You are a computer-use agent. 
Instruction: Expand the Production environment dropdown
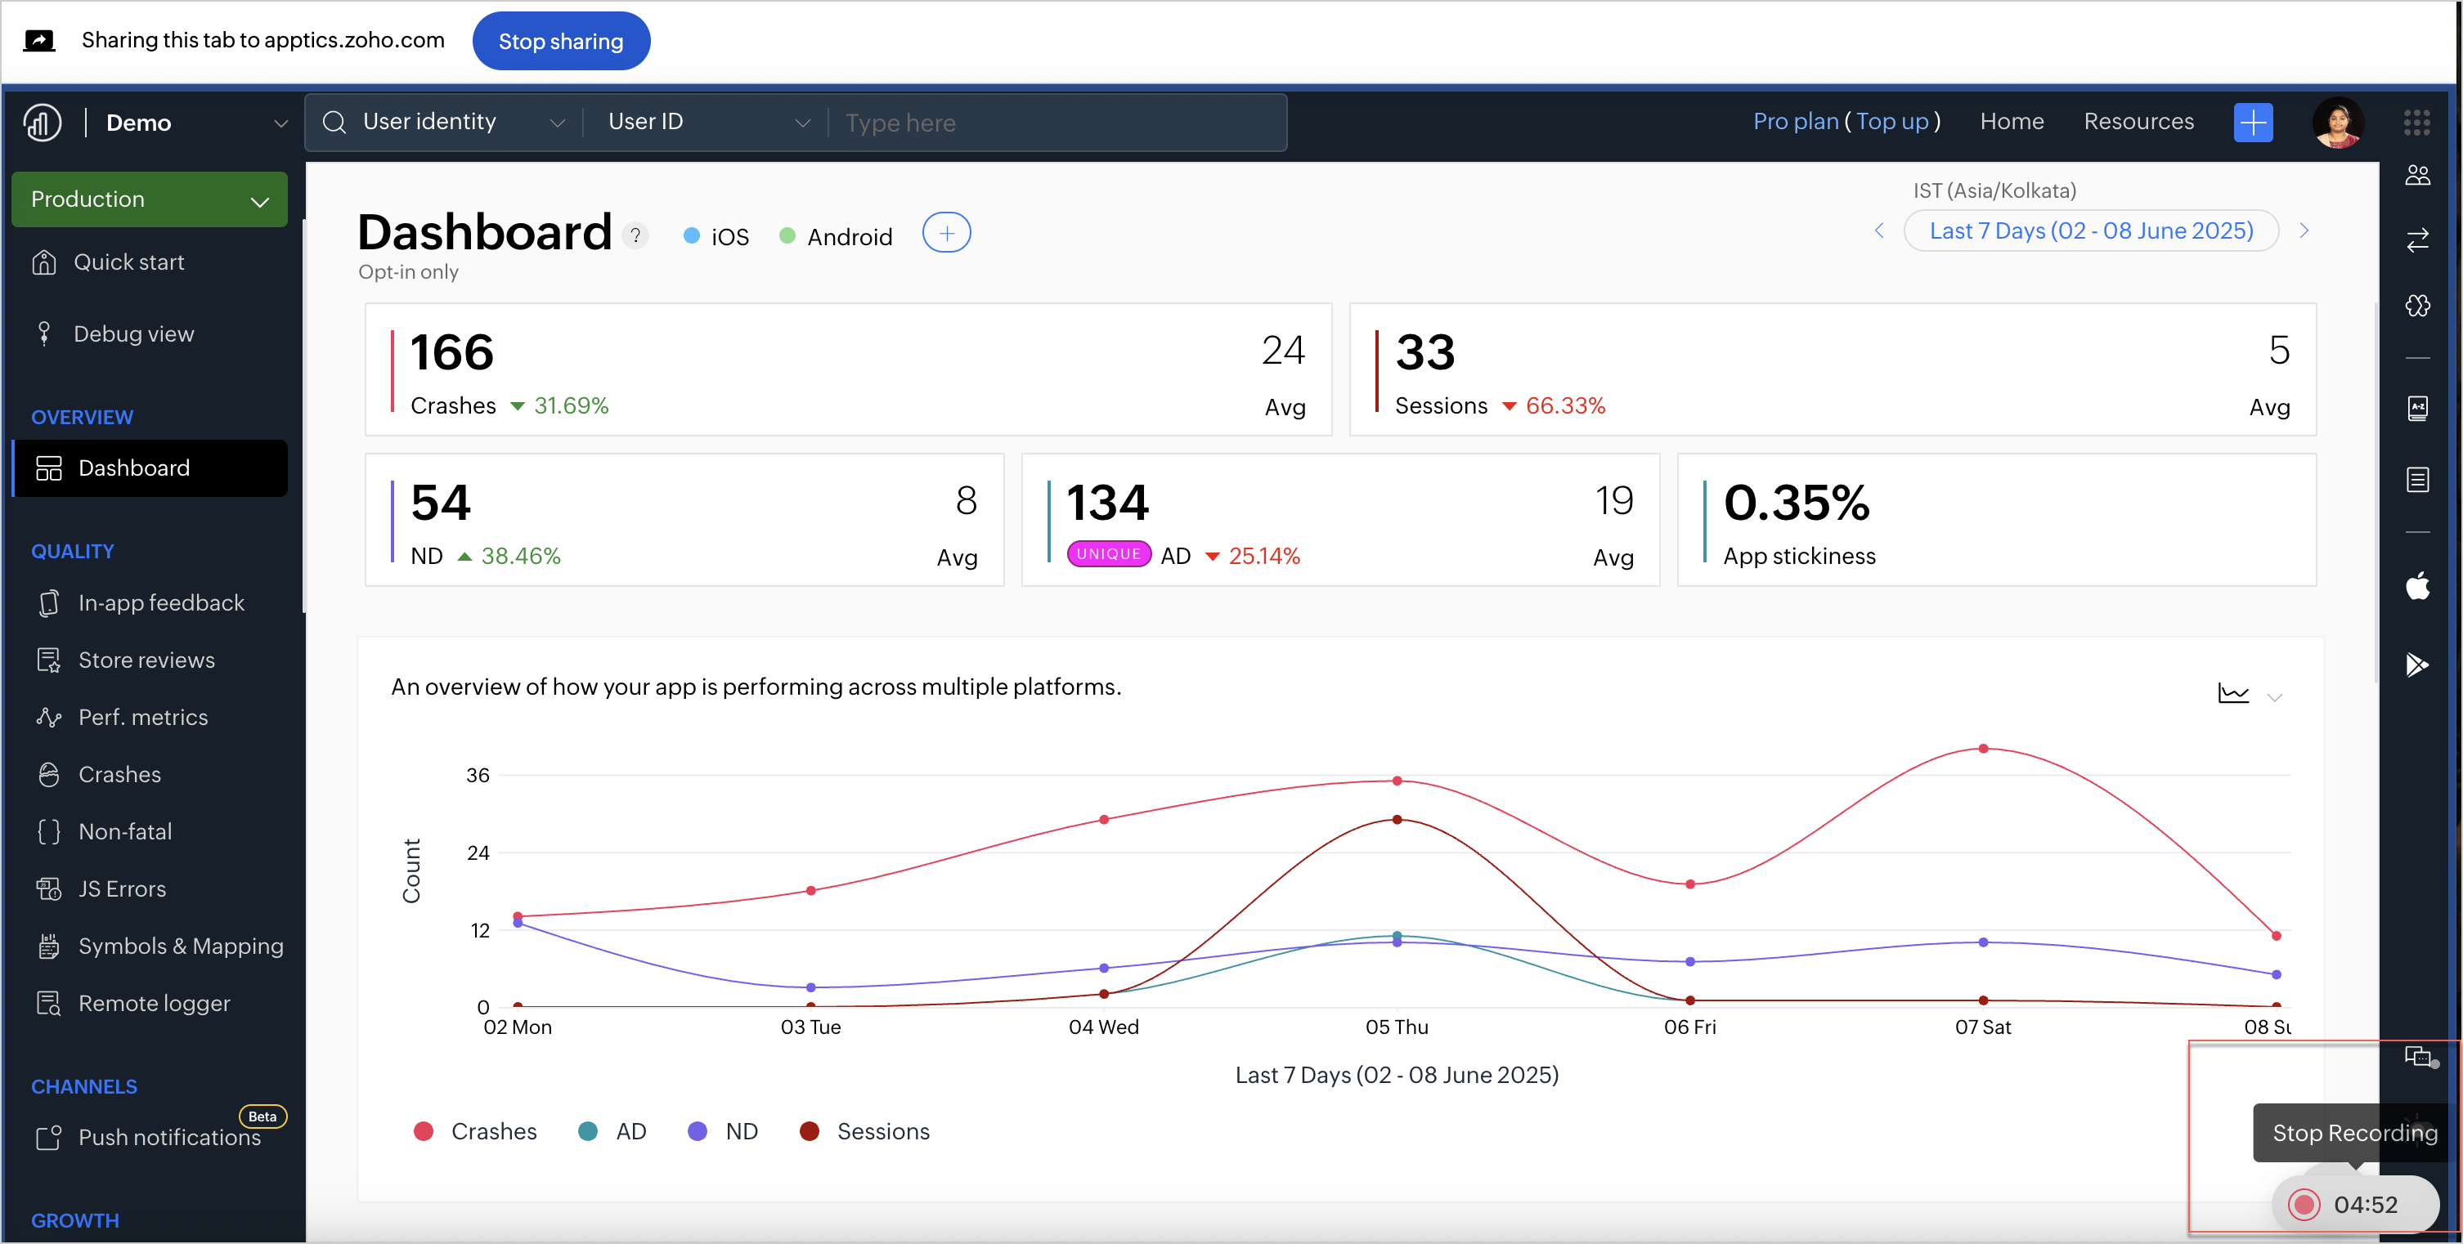pyautogui.click(x=149, y=199)
